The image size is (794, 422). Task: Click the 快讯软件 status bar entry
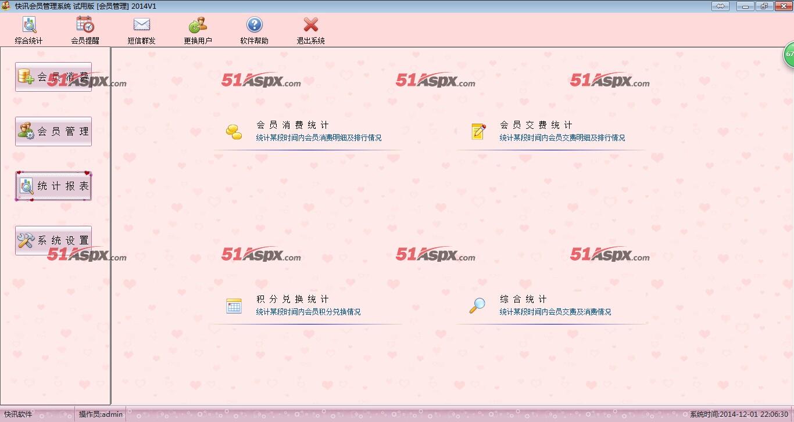pos(19,414)
